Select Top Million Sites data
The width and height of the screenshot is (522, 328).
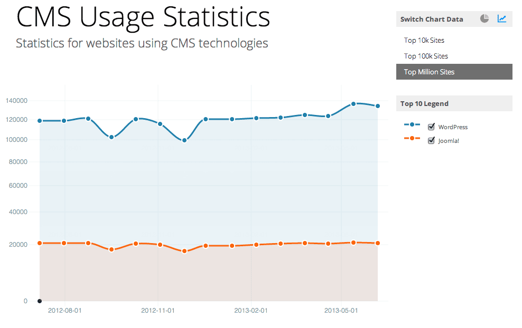(454, 72)
